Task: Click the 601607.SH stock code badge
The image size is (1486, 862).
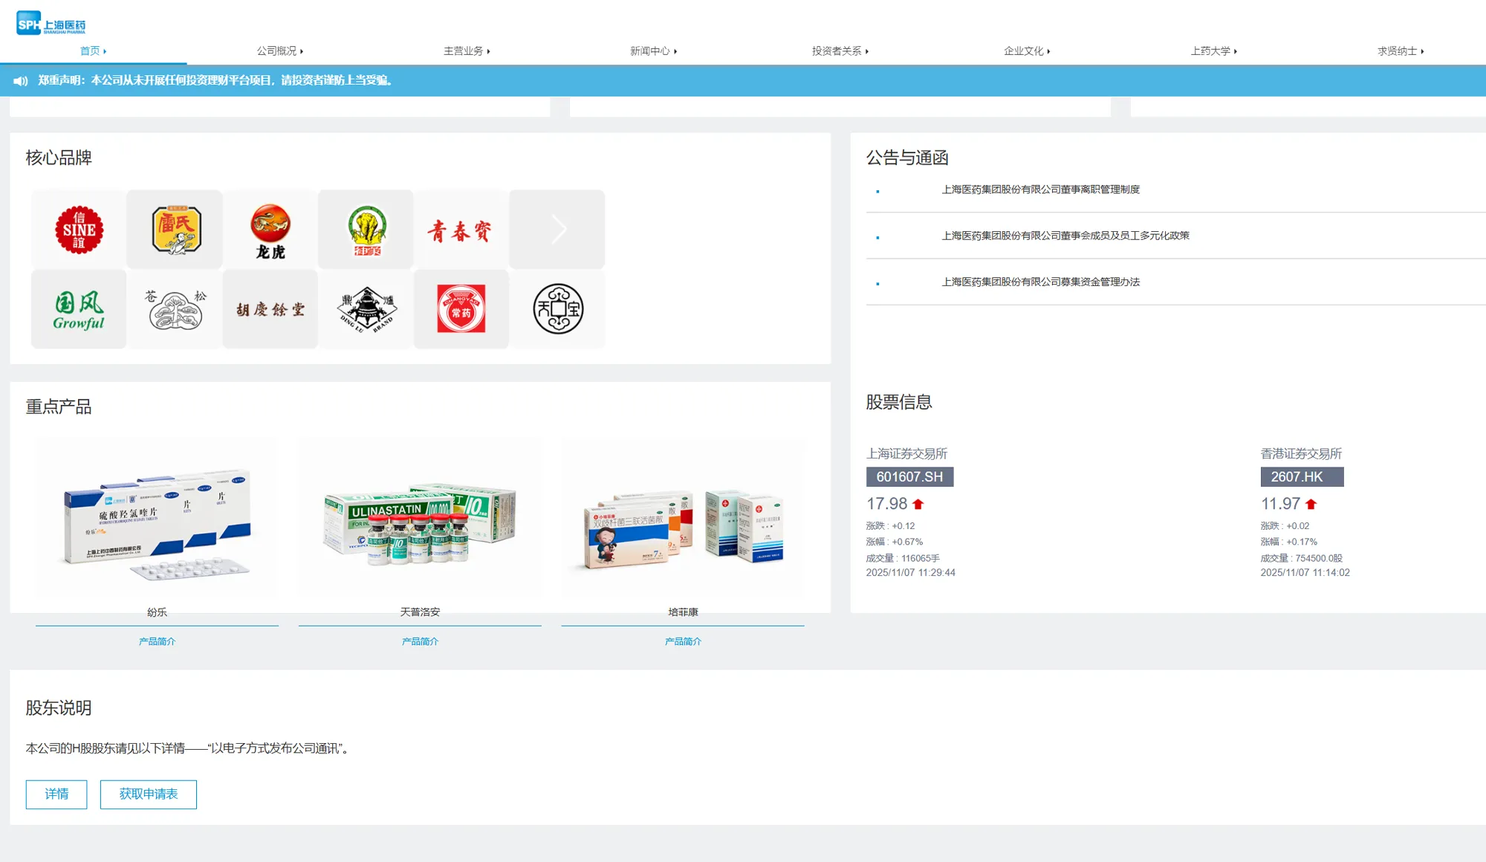Action: click(909, 477)
